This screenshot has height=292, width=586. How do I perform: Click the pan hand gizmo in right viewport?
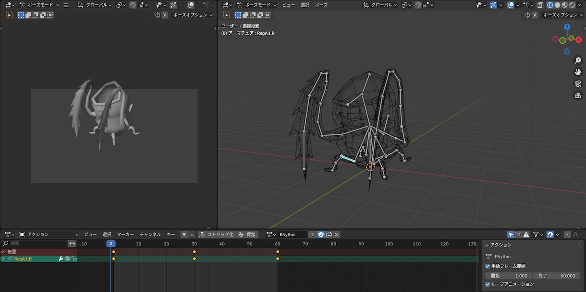tap(578, 72)
